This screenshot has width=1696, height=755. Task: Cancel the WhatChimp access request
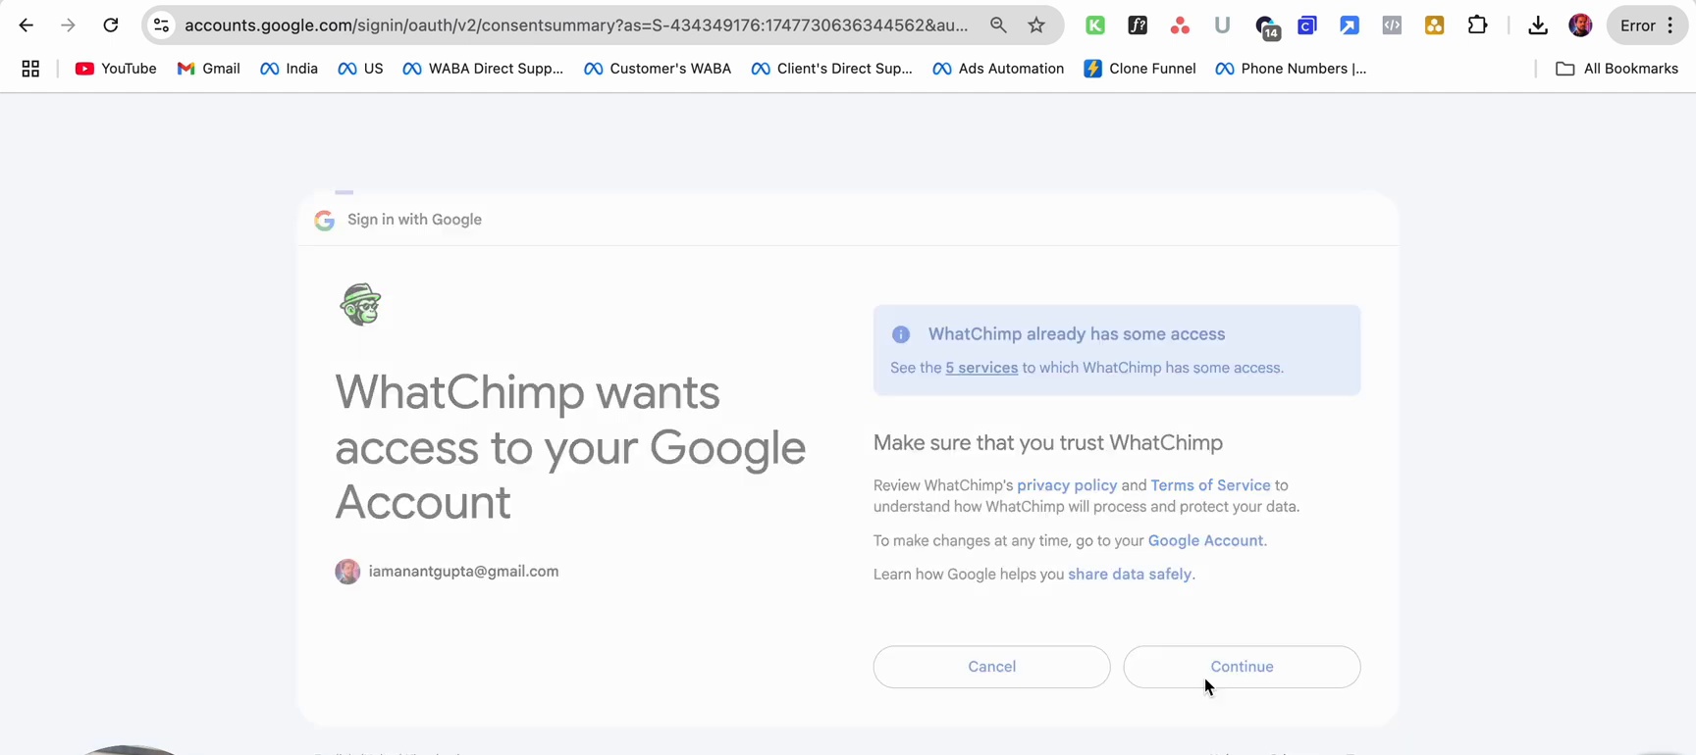991,667
